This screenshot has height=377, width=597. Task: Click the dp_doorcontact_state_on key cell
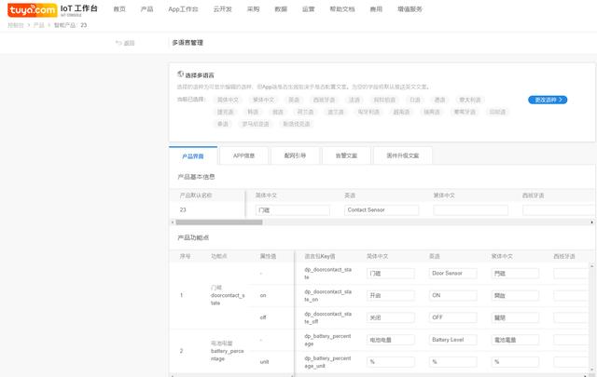[x=327, y=295]
